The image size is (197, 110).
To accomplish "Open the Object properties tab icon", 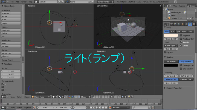I will tap(183, 24).
